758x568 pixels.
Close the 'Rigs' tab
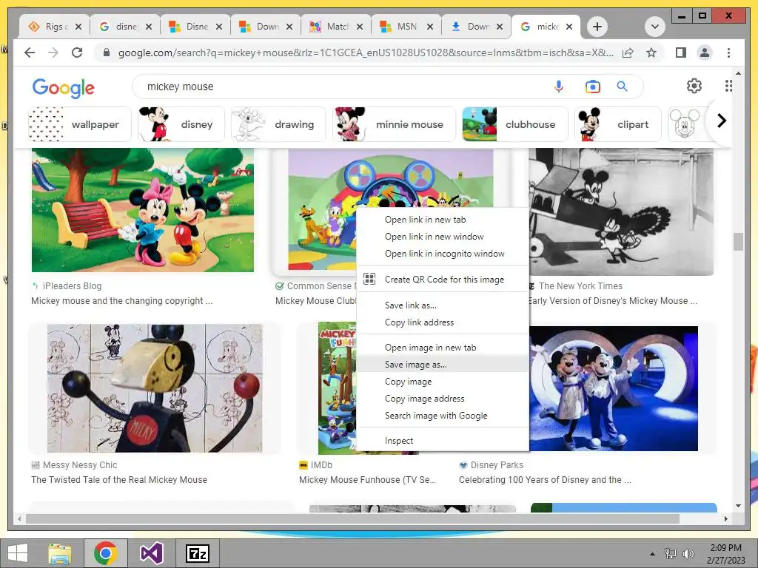[x=78, y=27]
